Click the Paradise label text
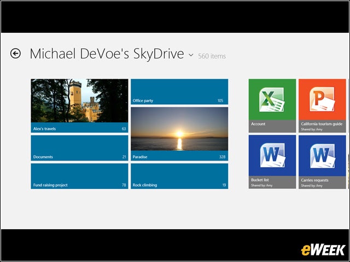Viewport: 350px width, 262px height. coord(140,157)
